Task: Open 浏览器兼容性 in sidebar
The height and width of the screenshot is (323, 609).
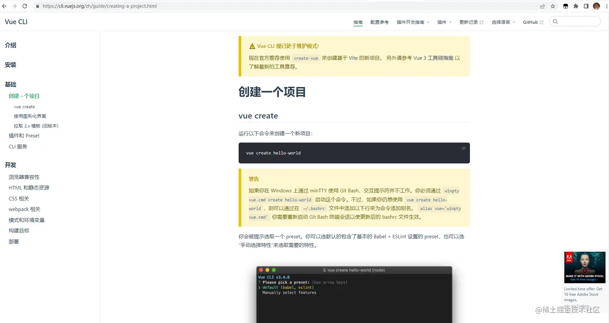Action: [24, 177]
